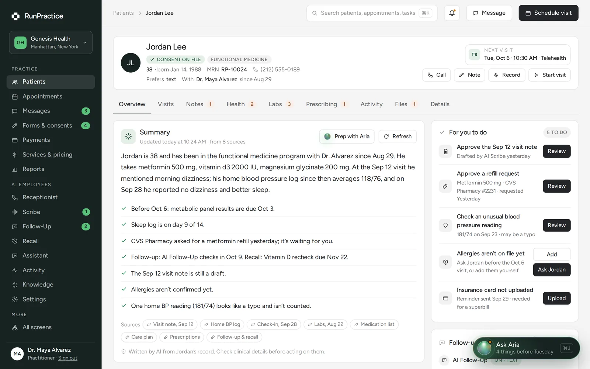Start visit with Jordan Lee

pyautogui.click(x=549, y=75)
